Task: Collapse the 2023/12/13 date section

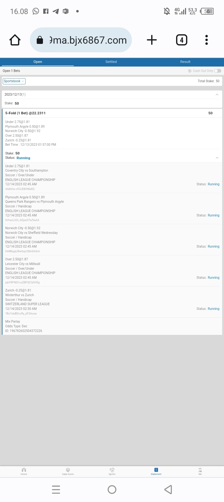Action: point(217,95)
